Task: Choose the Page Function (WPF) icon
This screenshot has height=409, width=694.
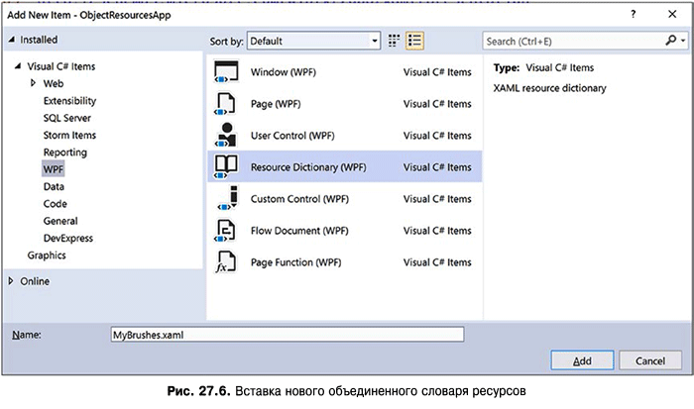Action: [x=226, y=262]
